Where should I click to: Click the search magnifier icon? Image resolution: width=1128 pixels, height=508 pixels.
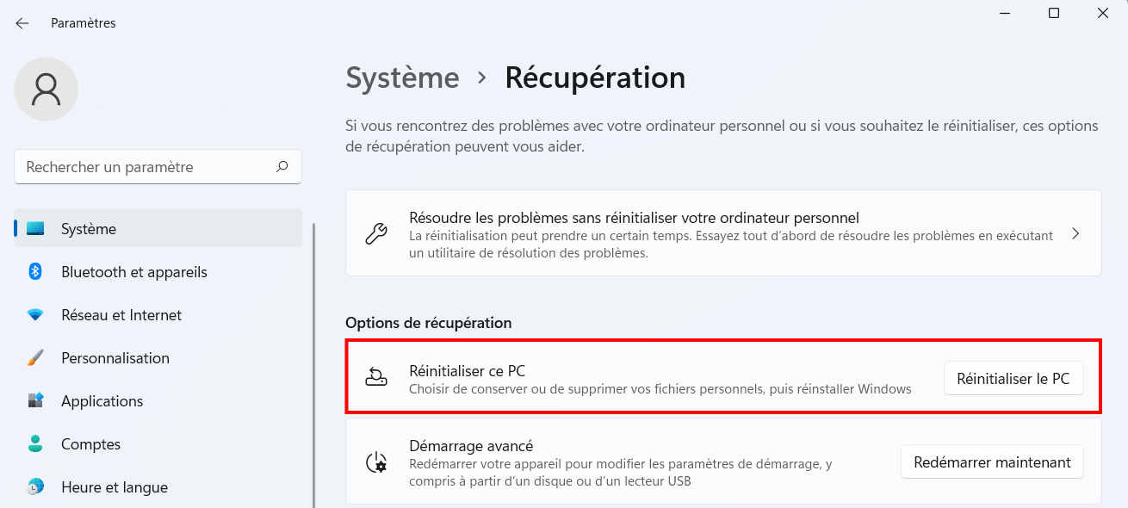coord(282,167)
